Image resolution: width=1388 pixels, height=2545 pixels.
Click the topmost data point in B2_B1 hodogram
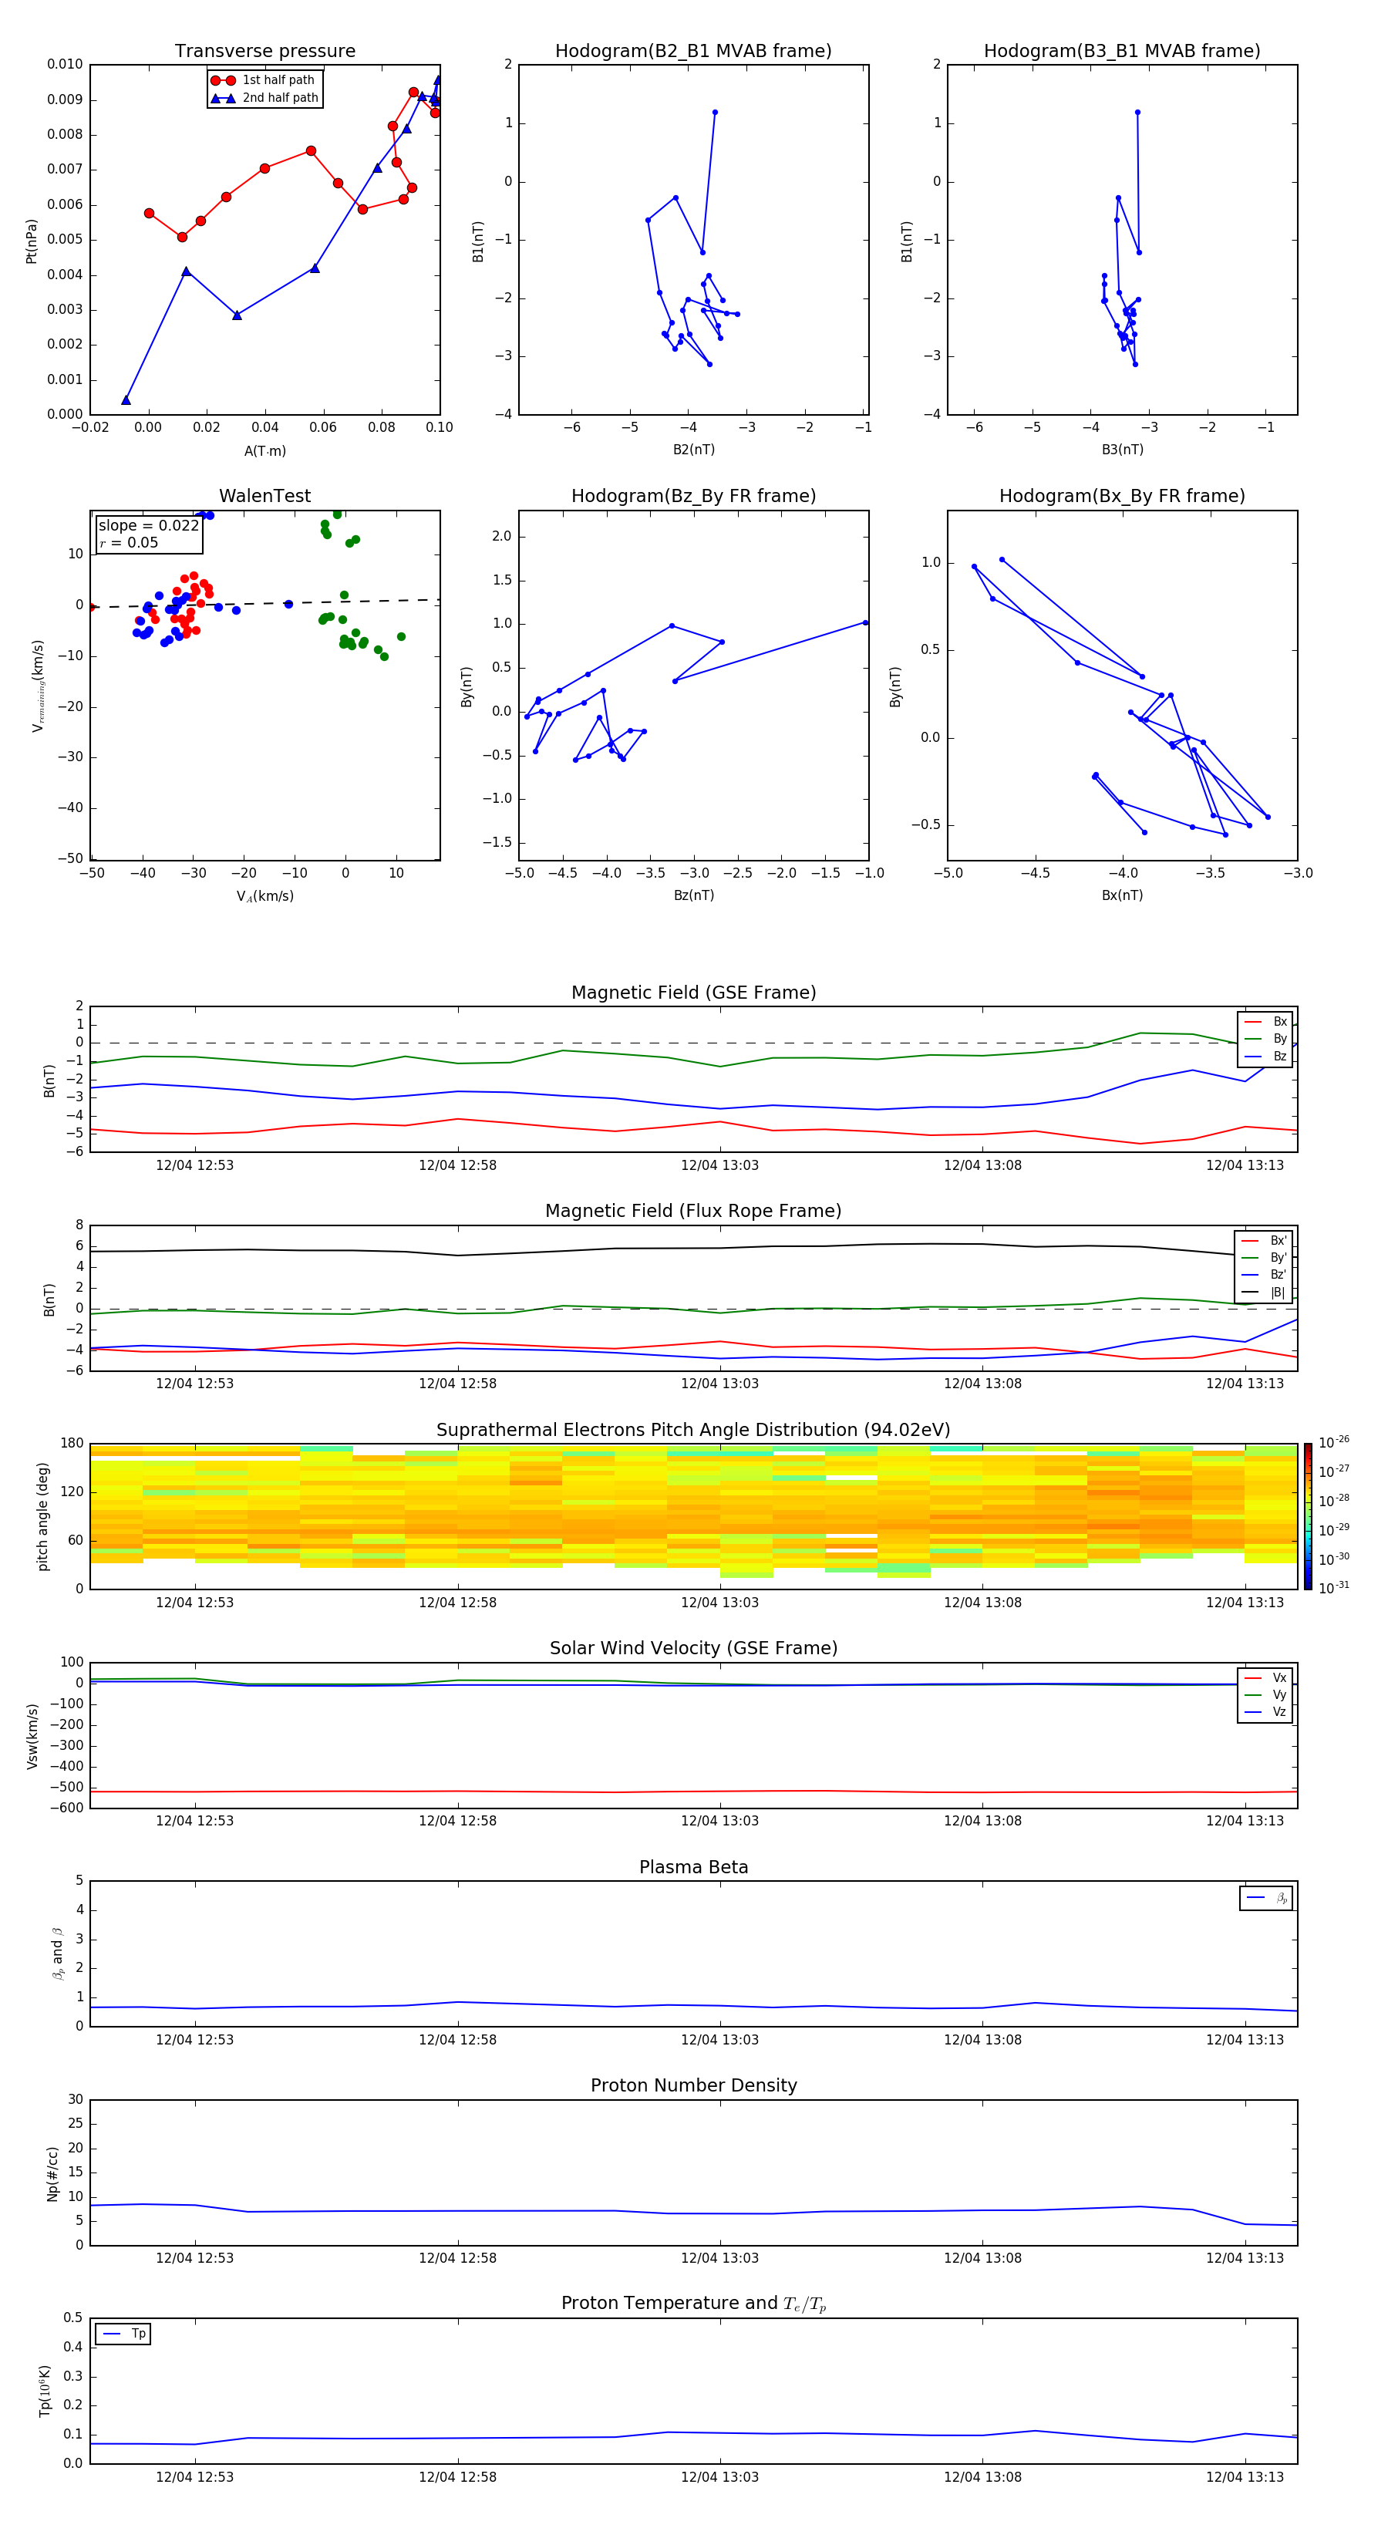coord(716,113)
